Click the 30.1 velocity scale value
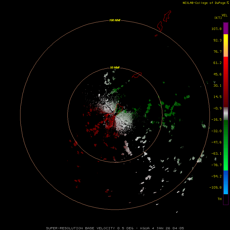Image resolution: width=230 pixels, height=230 pixels. coord(217,86)
